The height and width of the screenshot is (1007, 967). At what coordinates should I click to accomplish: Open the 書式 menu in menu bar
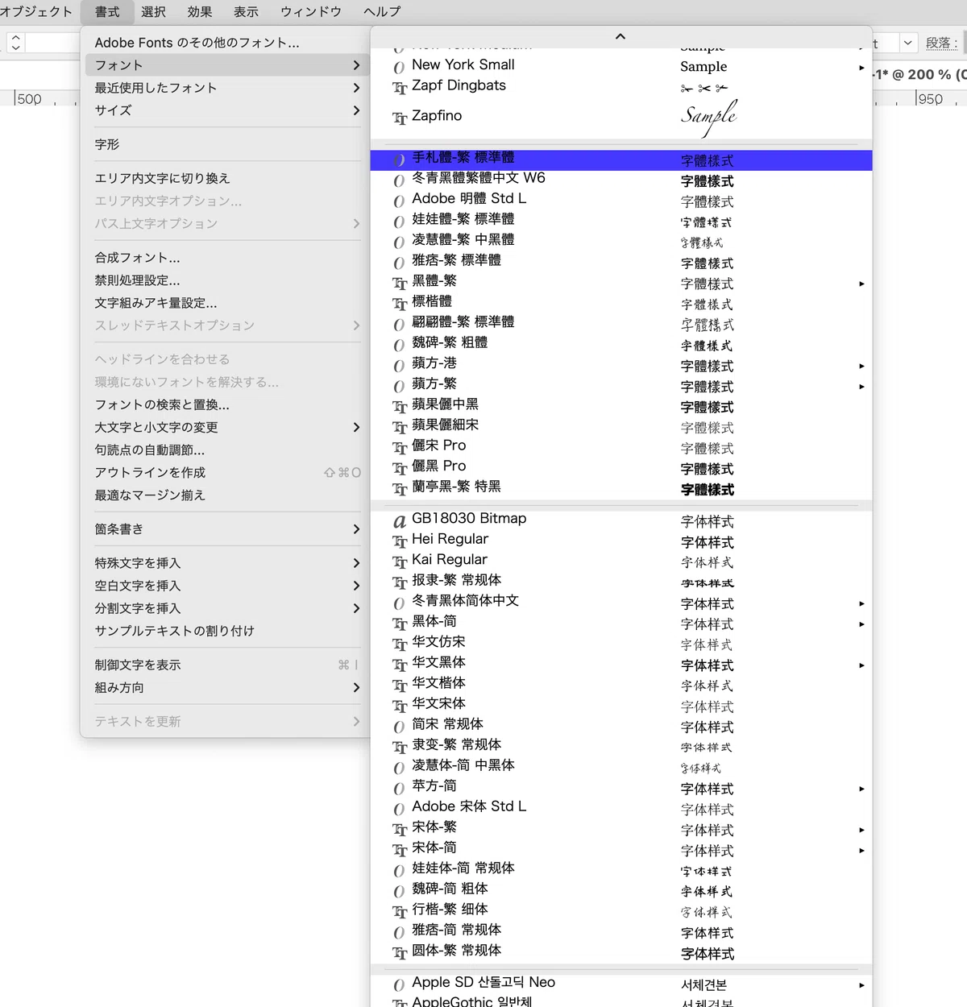tap(106, 11)
